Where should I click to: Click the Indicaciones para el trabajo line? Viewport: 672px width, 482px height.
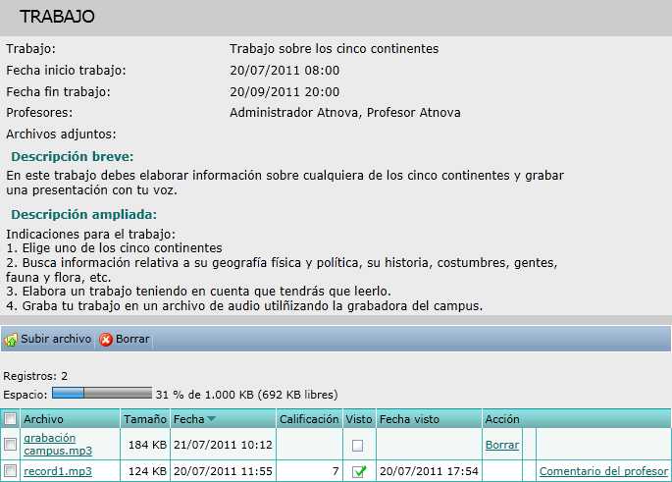tap(91, 235)
